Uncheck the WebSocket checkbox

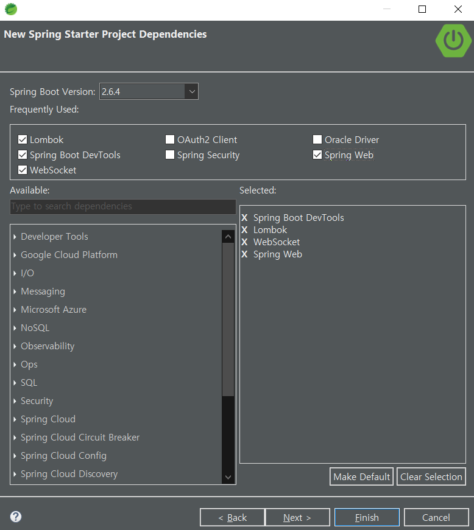(x=23, y=170)
